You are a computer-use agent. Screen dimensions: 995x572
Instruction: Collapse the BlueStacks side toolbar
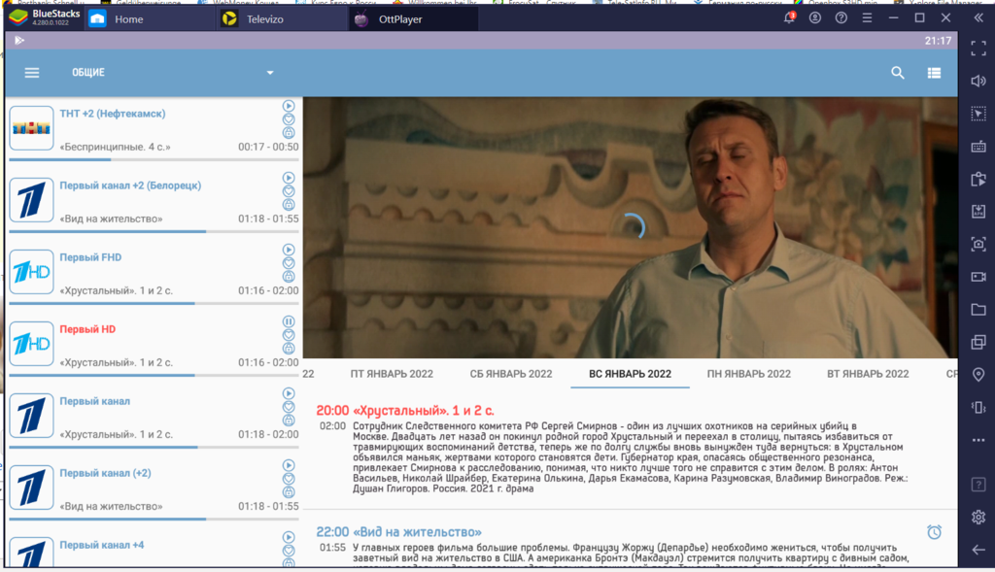coord(978,17)
